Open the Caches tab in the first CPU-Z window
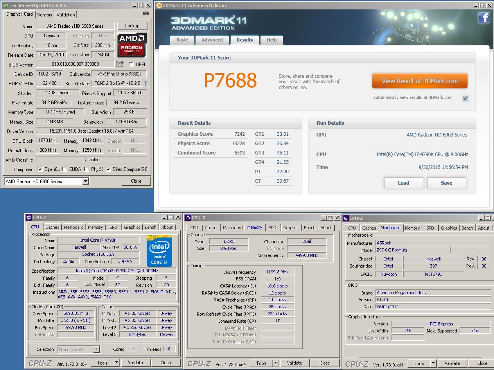The height and width of the screenshot is (370, 494). pos(52,227)
